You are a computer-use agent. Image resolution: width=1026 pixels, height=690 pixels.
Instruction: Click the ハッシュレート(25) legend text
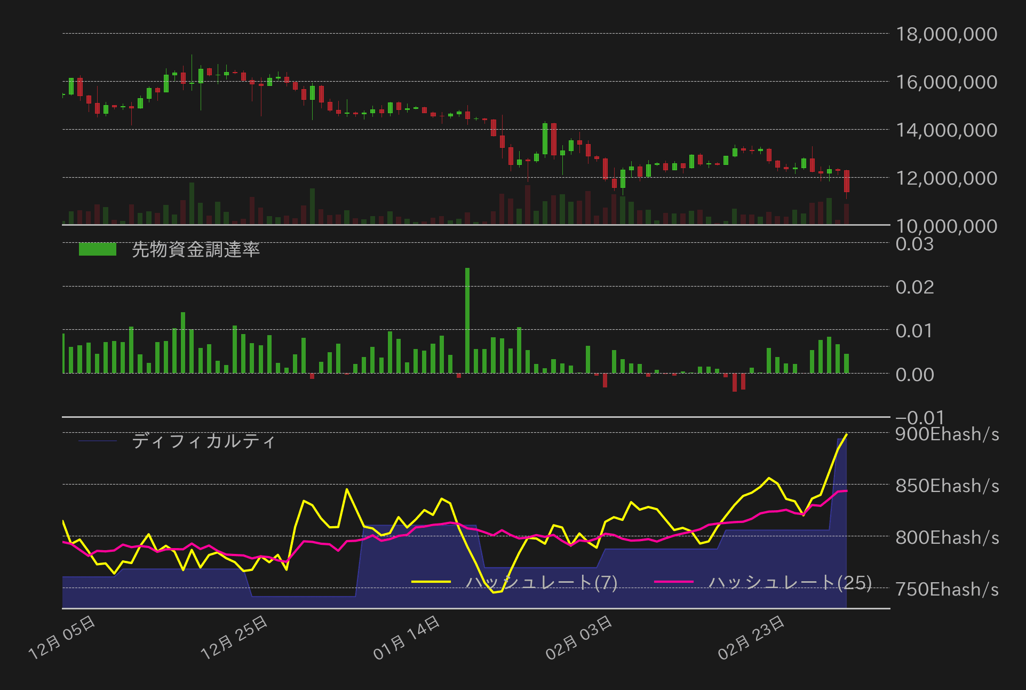(x=790, y=582)
